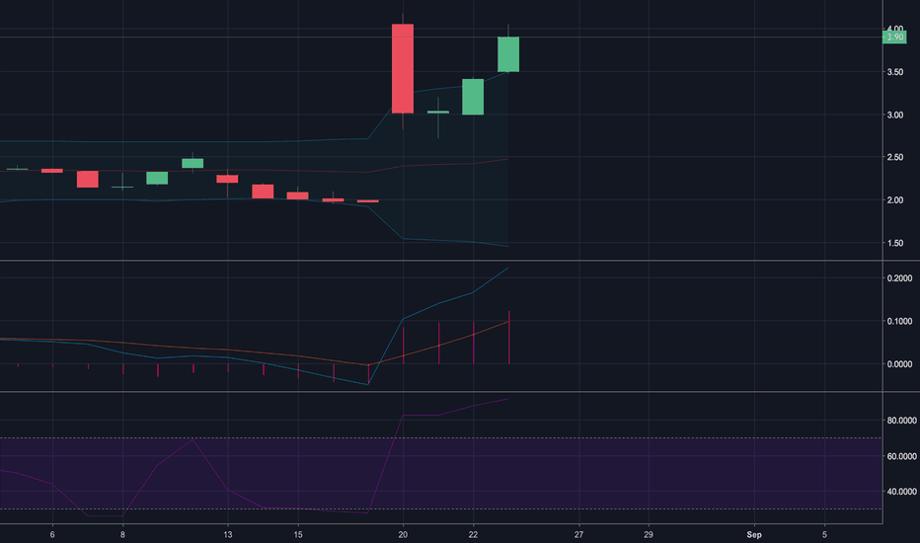Select the last green candle closing at 3.90
The image size is (920, 543).
point(508,54)
